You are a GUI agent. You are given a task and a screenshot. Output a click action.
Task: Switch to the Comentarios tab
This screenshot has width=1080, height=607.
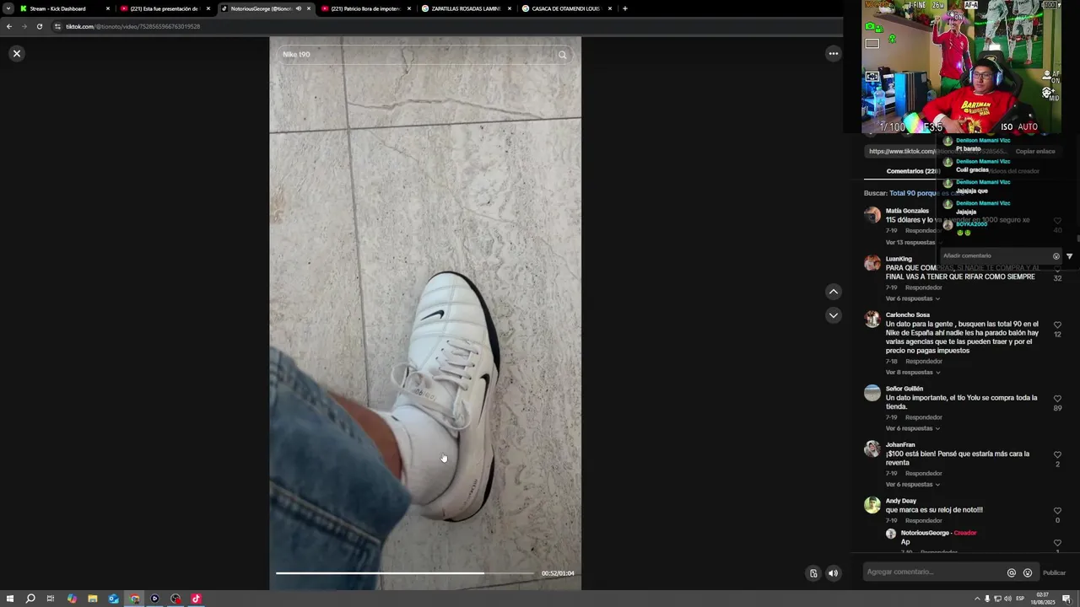pos(912,171)
